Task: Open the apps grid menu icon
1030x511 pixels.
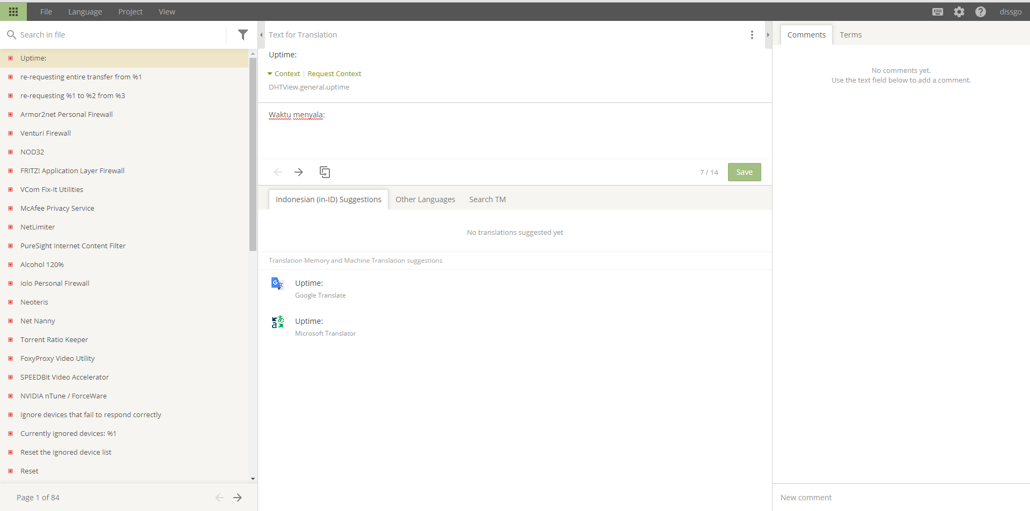Action: 13,12
